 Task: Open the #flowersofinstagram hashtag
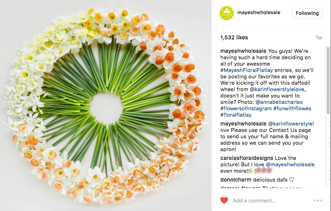tap(246, 109)
